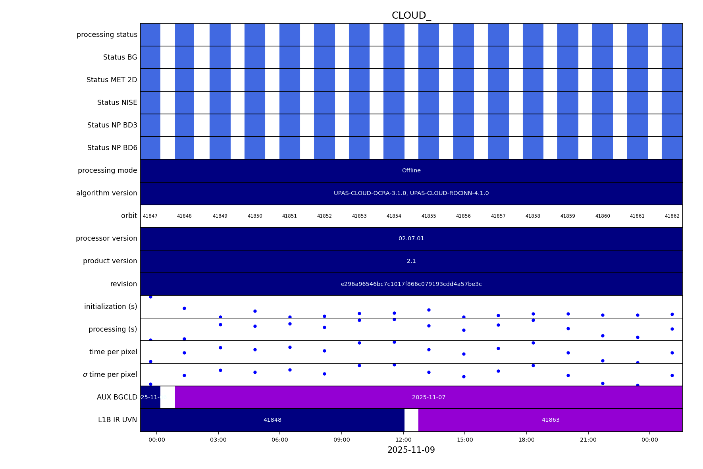Click the 21:00 tick label
The image size is (703, 469).
588,440
